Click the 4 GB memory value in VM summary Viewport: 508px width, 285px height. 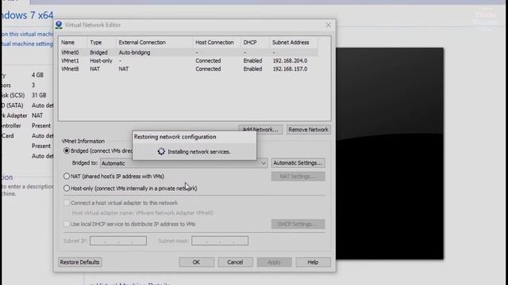tap(37, 75)
